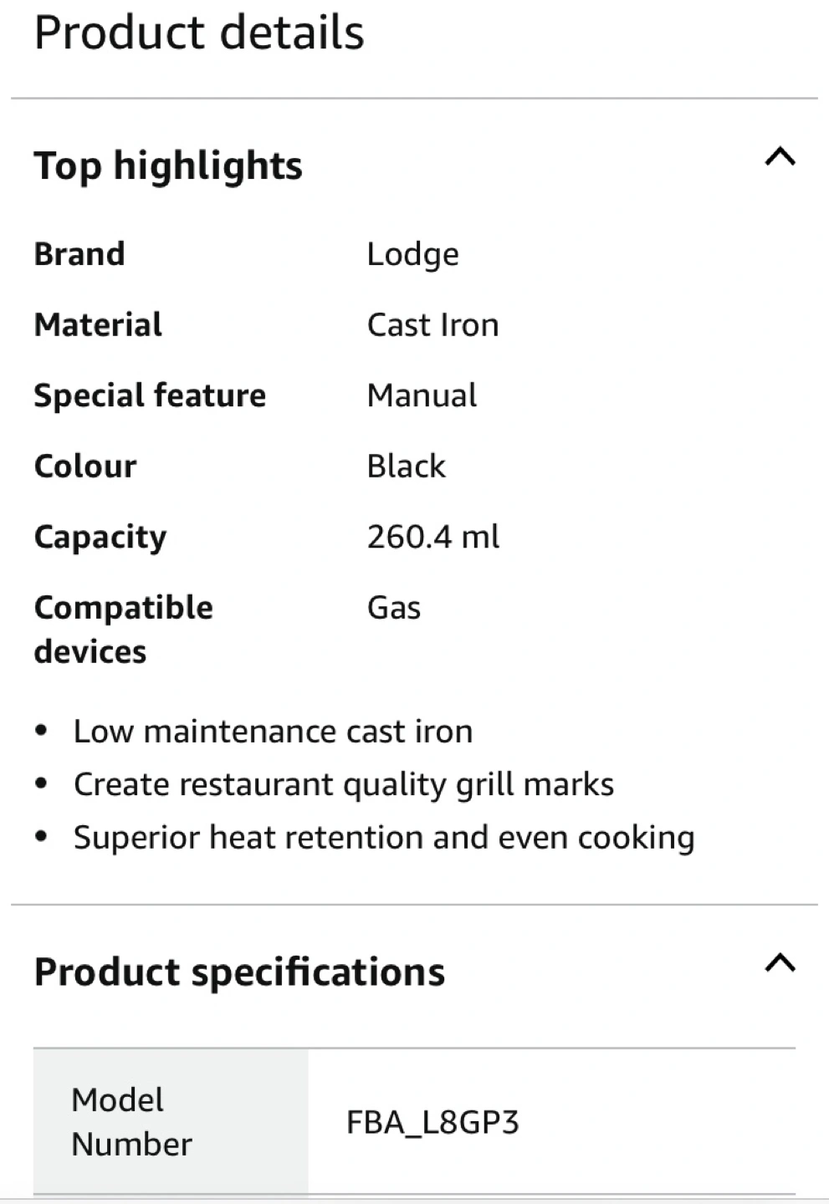Click the Black colour value
Screen dimensions: 829x1204
[x=406, y=467]
